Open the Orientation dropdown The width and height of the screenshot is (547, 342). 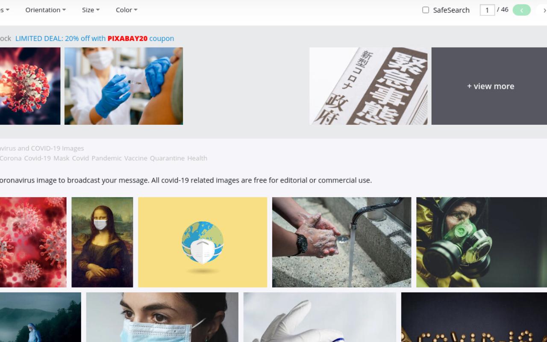pos(45,10)
